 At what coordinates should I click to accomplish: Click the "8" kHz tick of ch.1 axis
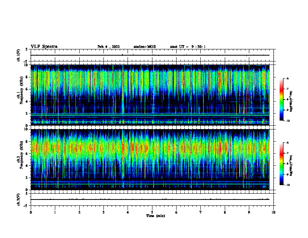27,77
